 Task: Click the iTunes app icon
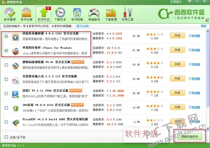(x=15, y=51)
